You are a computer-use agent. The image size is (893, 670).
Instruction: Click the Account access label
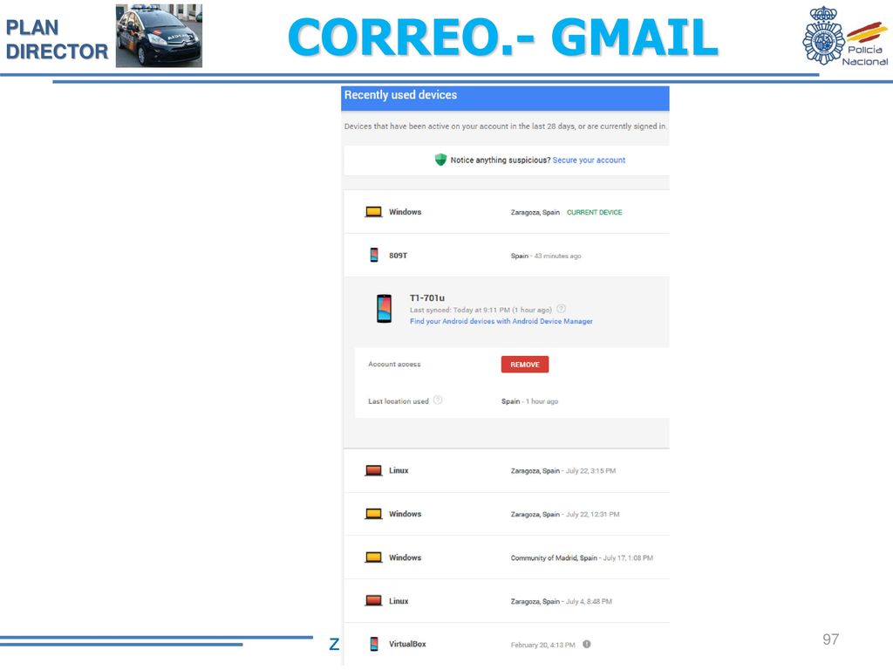(394, 364)
